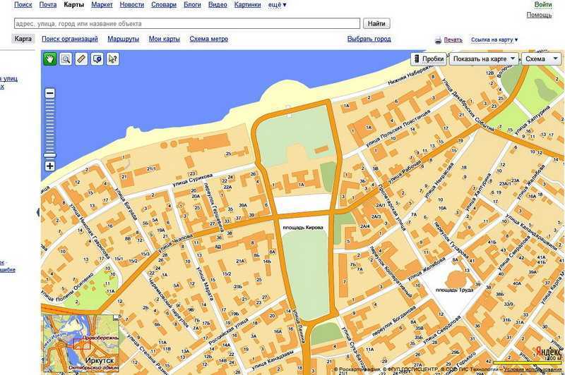Screen dimensions: 565x375
Task: Open the Показать на карте dropdown
Action: point(484,59)
